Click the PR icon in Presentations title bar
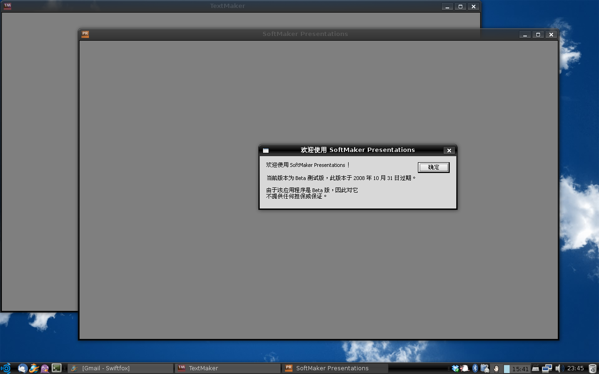Image resolution: width=599 pixels, height=374 pixels. (85, 34)
